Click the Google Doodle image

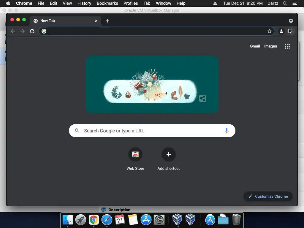tap(152, 84)
